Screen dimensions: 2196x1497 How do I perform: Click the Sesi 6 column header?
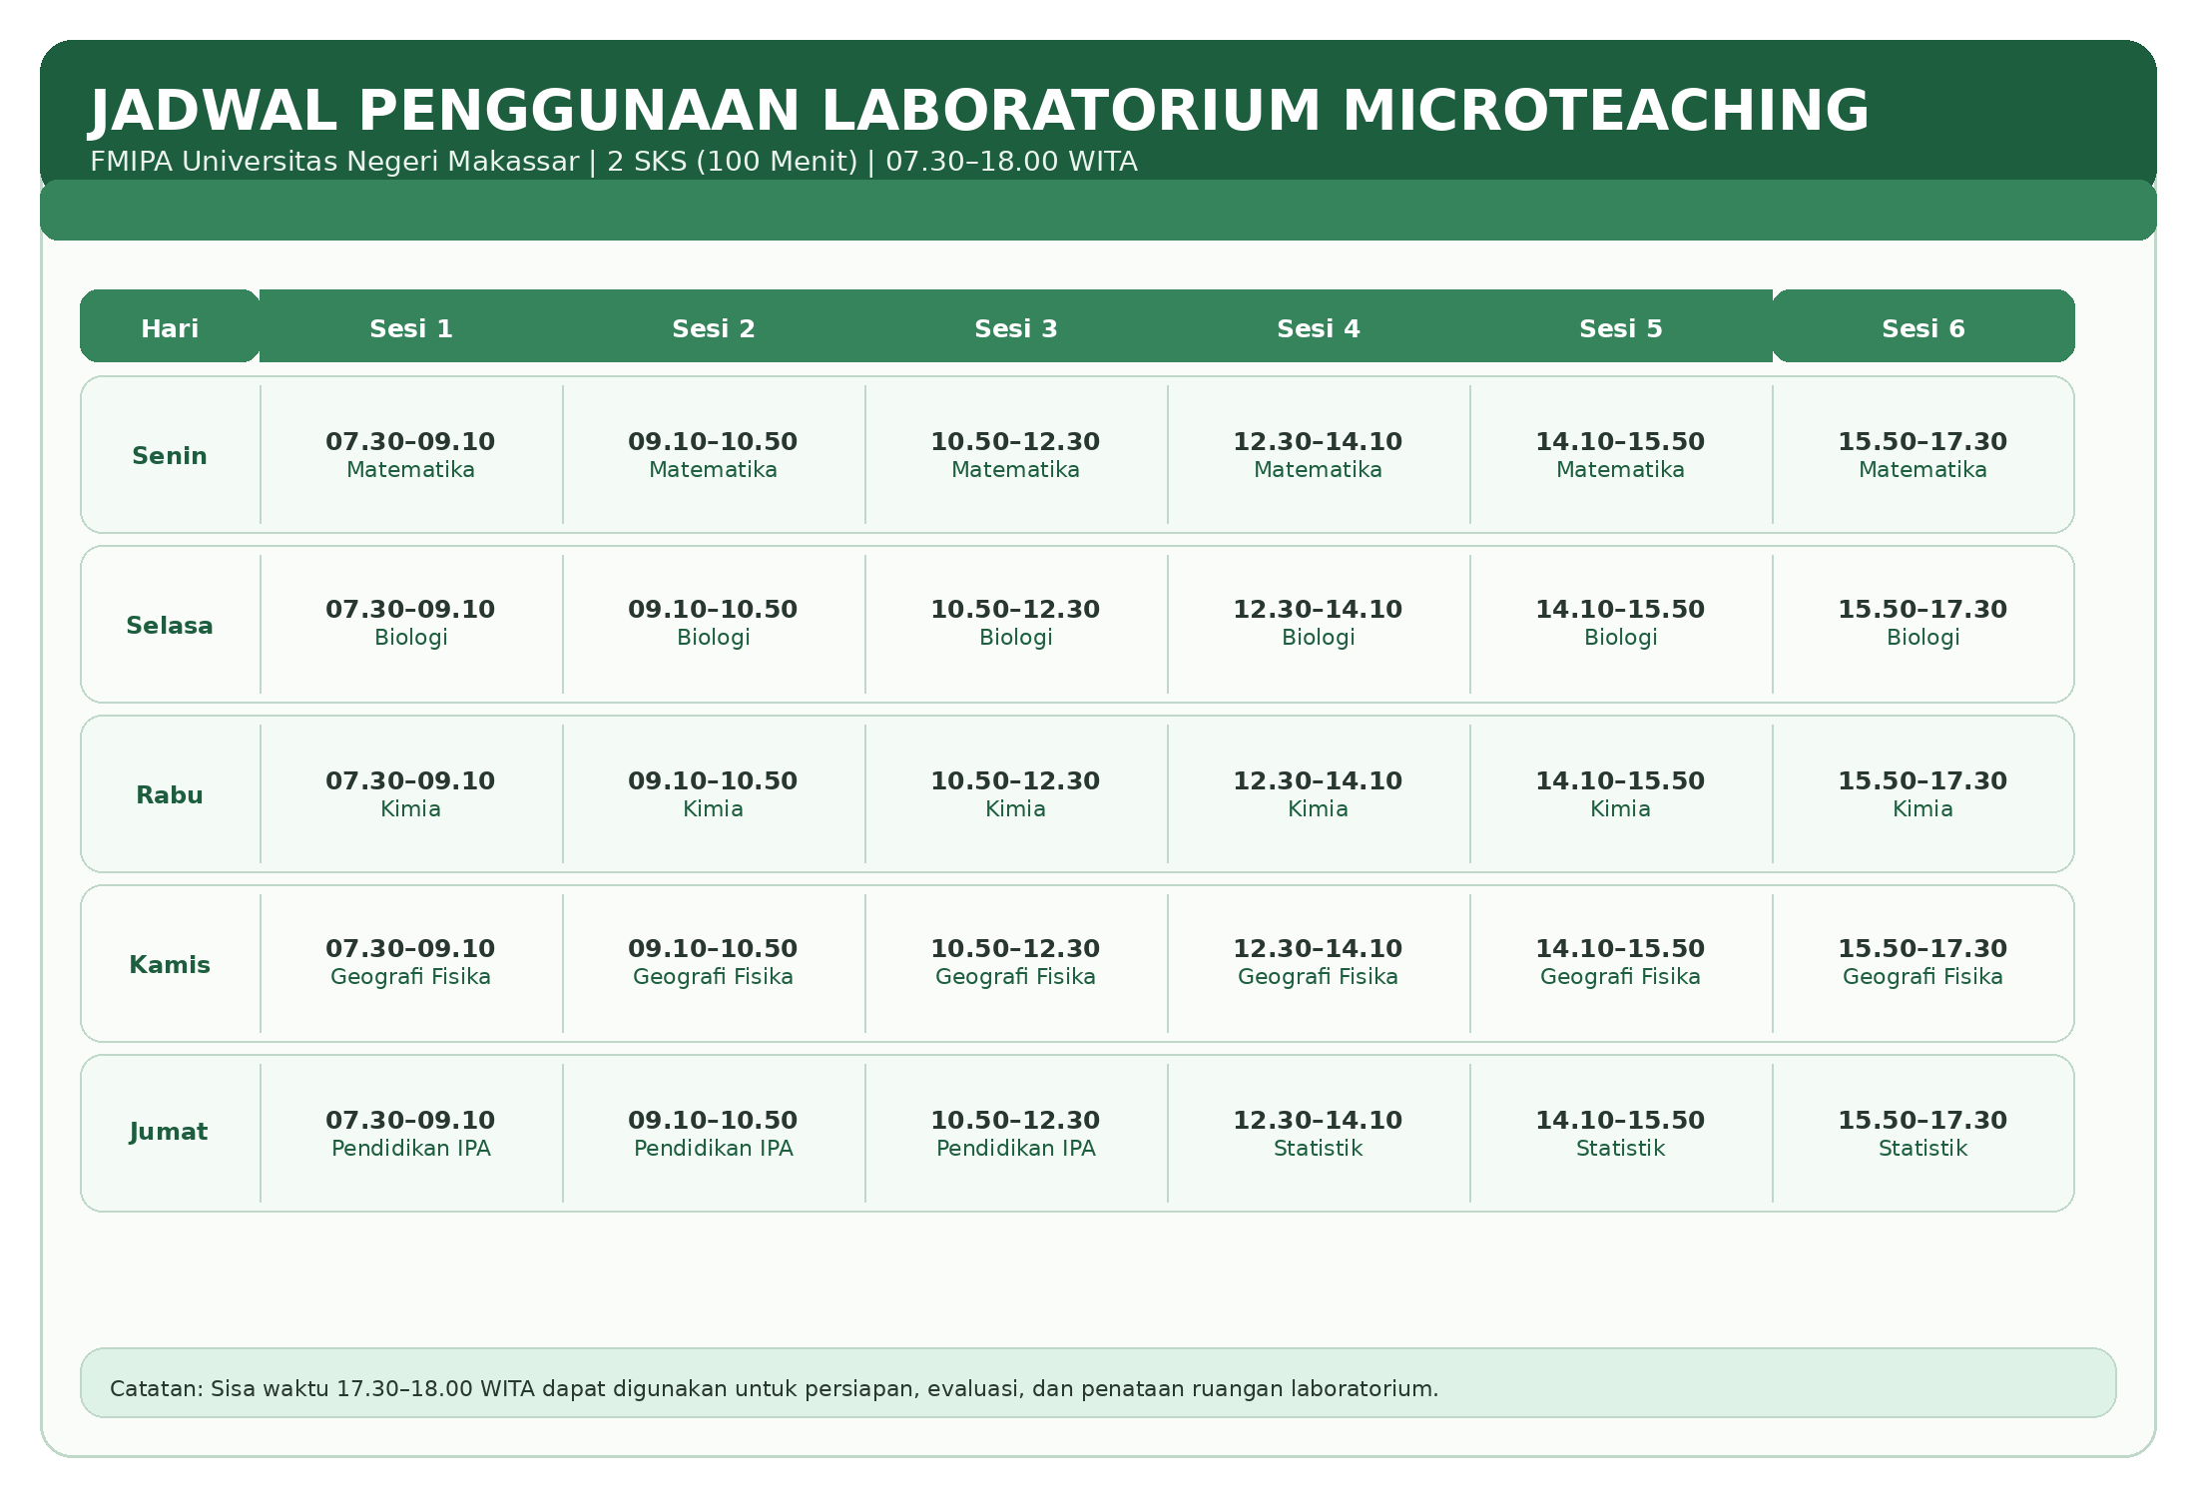(x=1922, y=327)
